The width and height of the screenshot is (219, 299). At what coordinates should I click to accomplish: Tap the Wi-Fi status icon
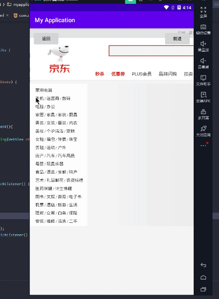(166, 8)
